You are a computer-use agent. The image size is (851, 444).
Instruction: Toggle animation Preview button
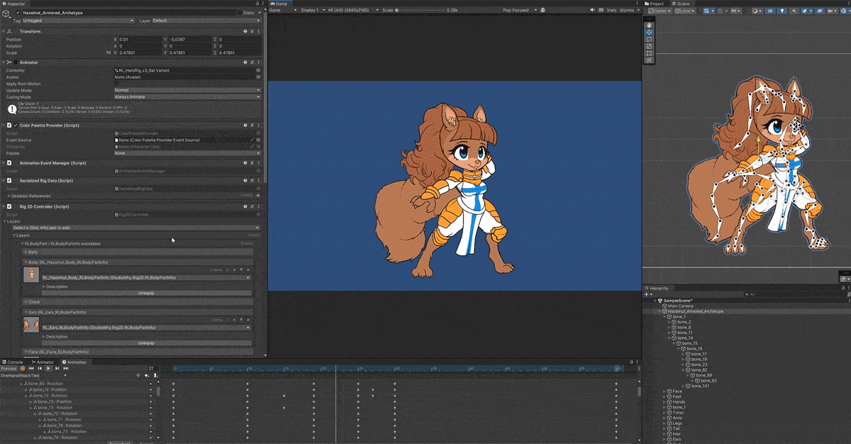[x=9, y=368]
